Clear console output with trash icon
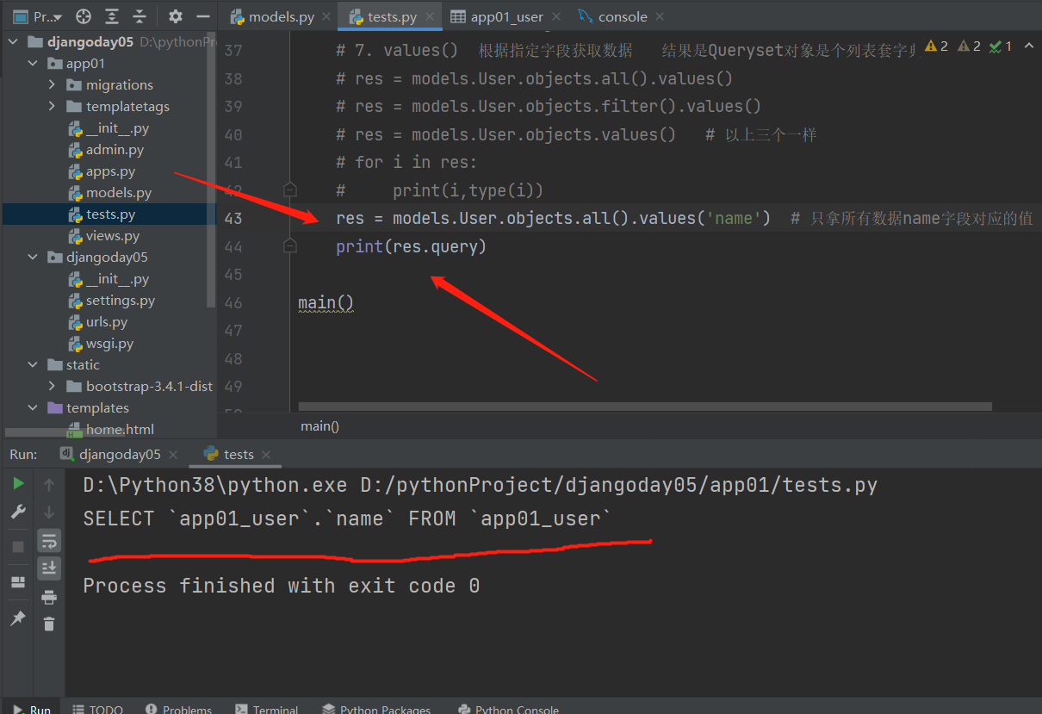The image size is (1042, 714). point(49,624)
